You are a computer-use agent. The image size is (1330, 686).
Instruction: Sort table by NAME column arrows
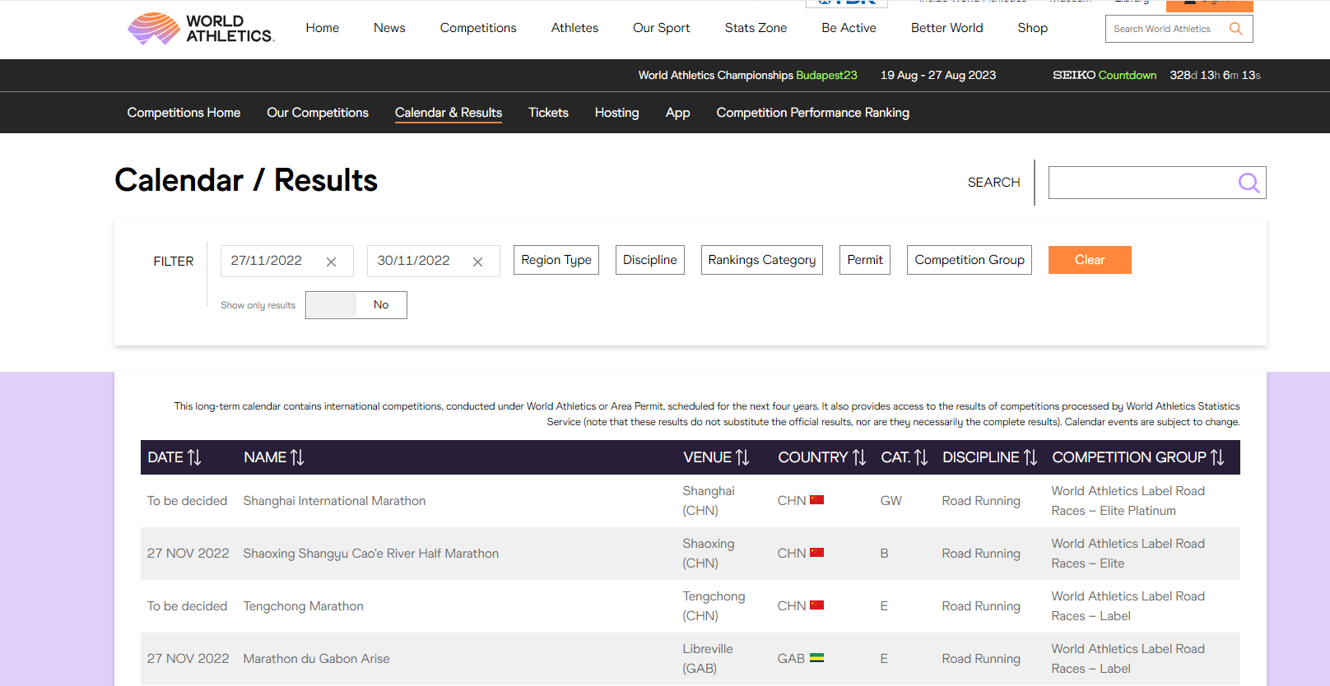tap(297, 457)
